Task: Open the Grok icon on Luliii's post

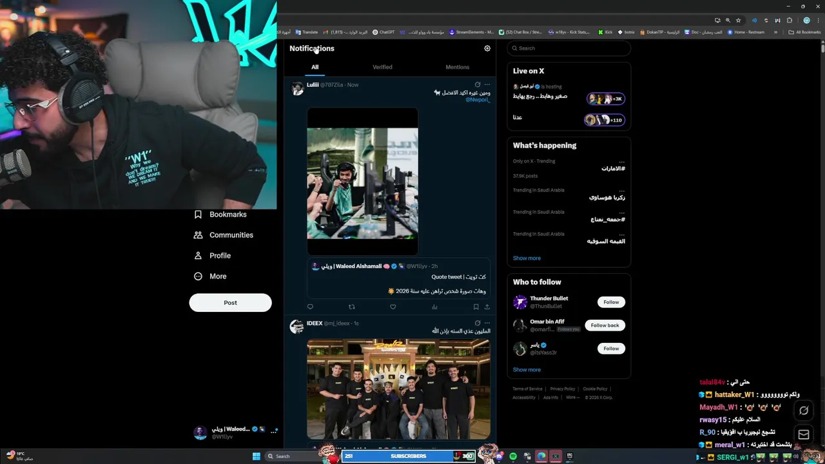Action: click(x=478, y=84)
